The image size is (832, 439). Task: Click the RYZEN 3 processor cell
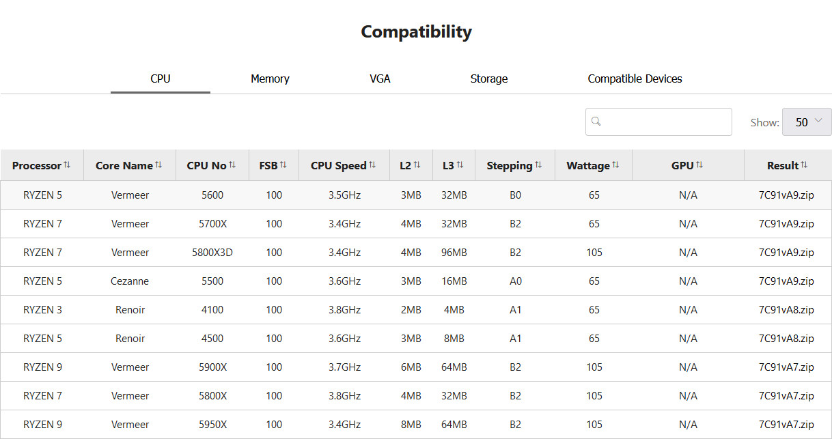[x=42, y=310]
